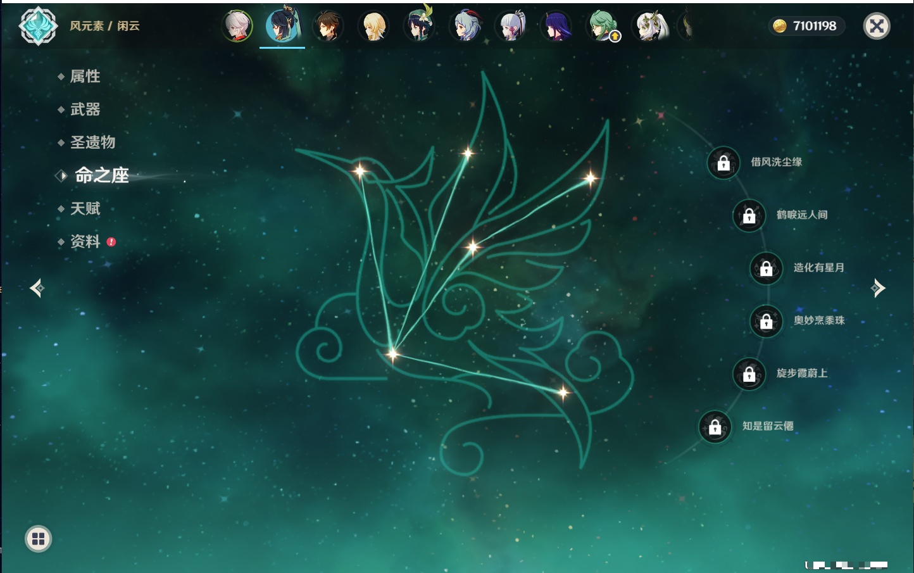Click the Mora coin icon
Viewport: 914px width, 573px height.
point(780,26)
